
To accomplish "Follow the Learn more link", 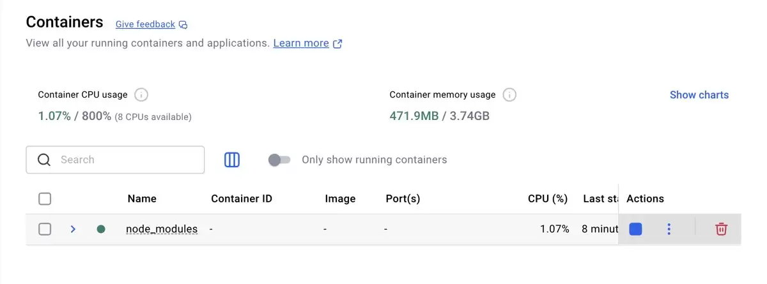I will (301, 43).
